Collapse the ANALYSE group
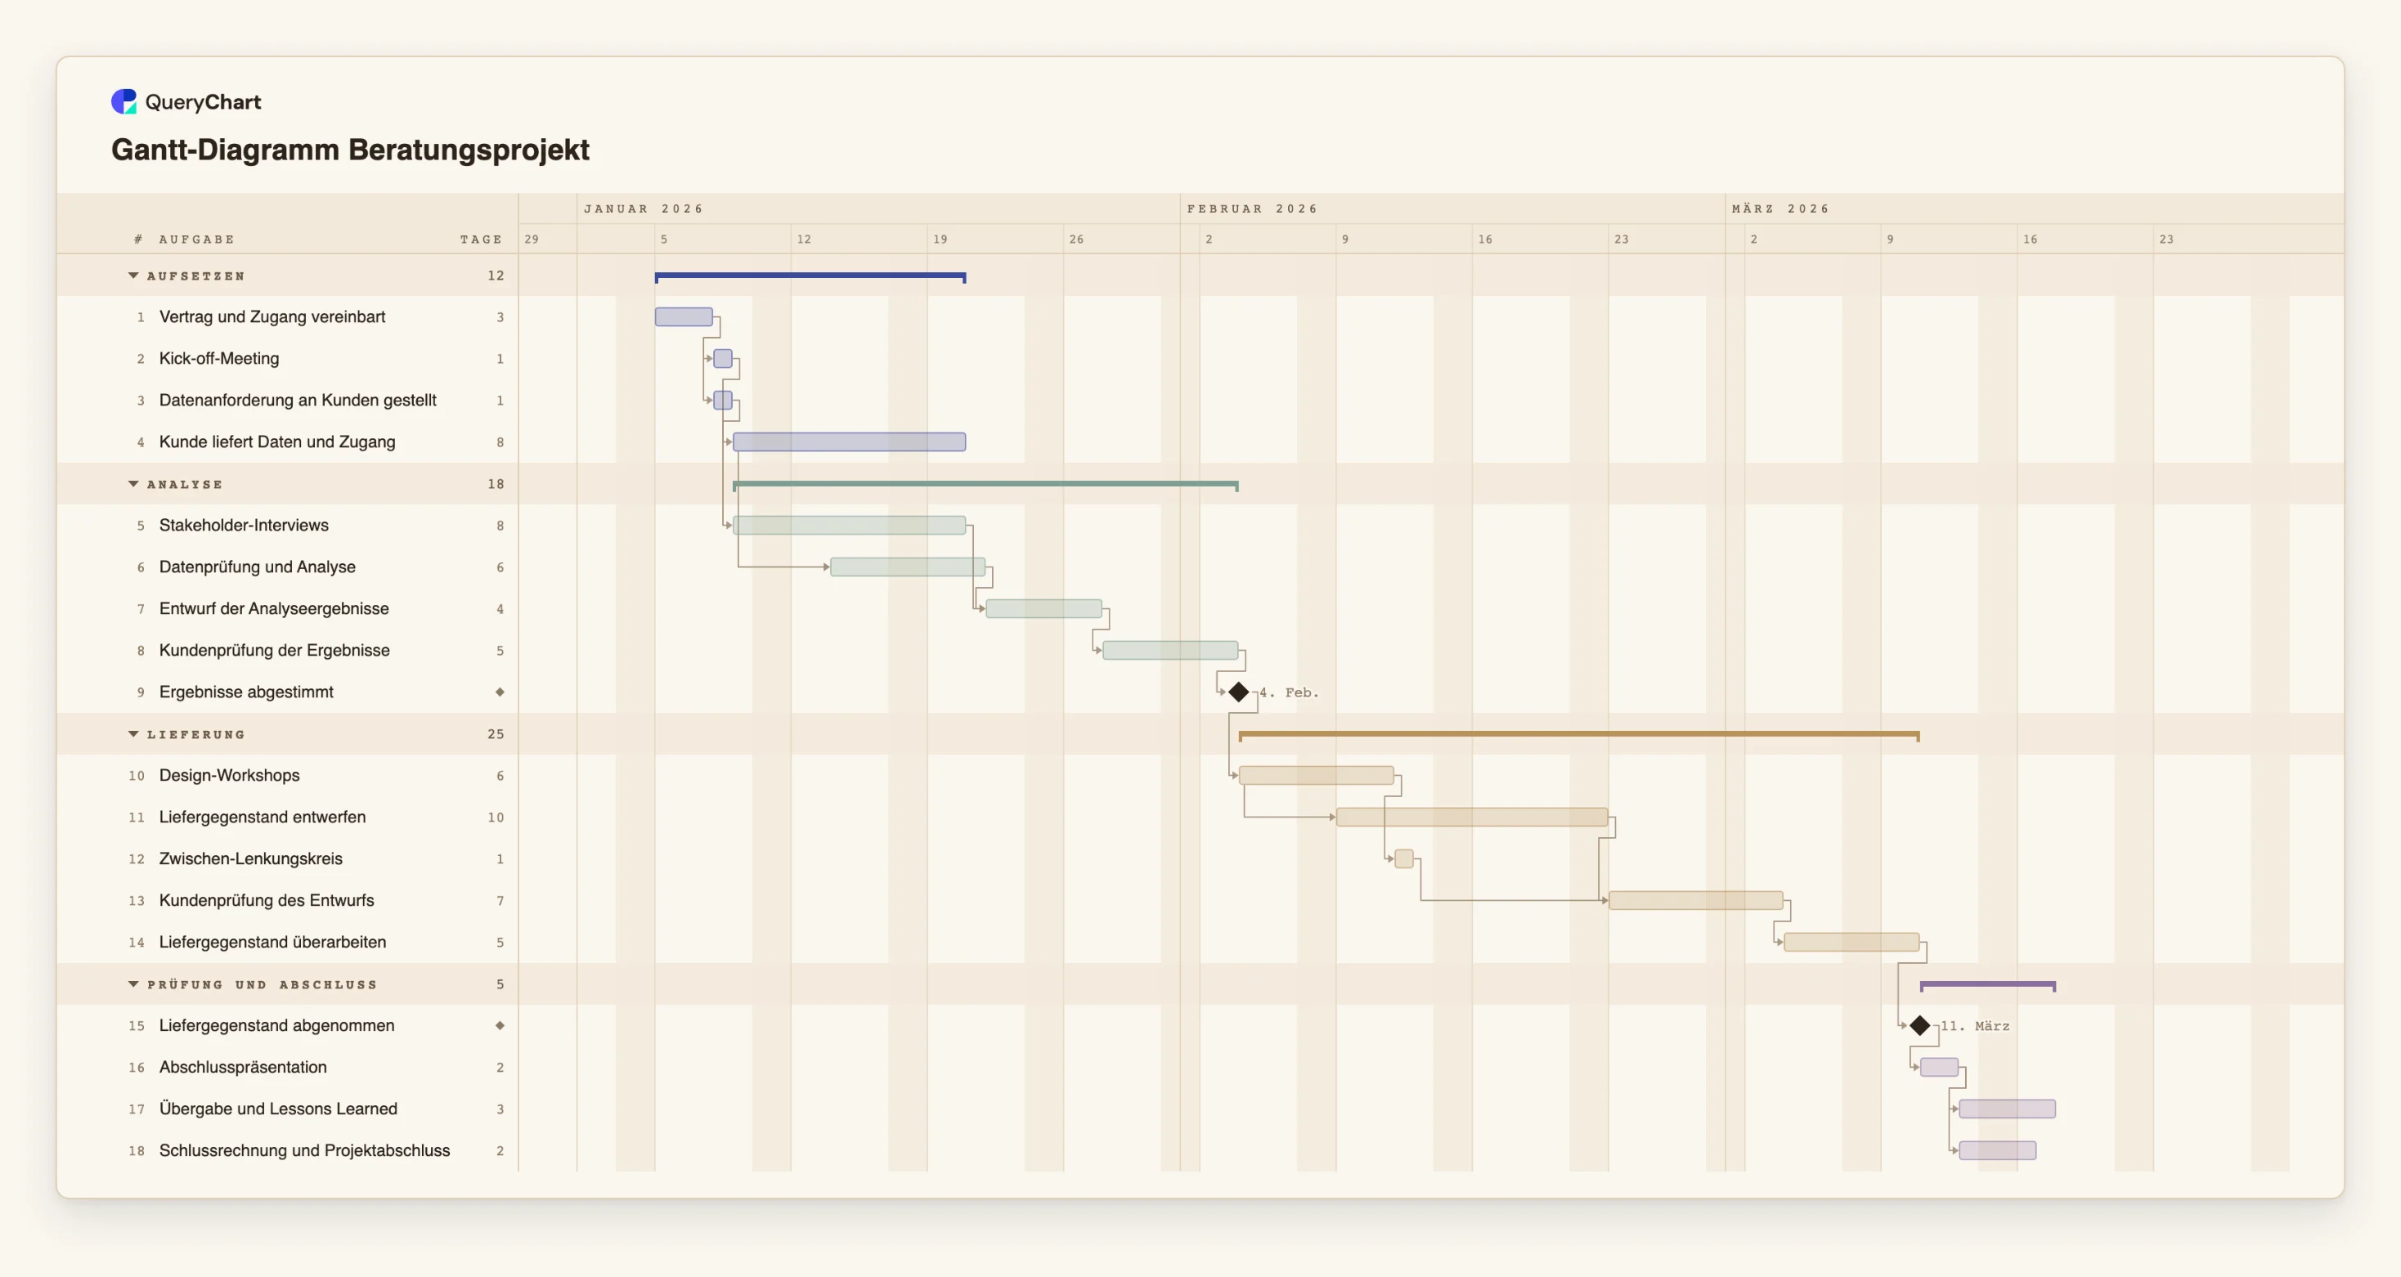This screenshot has width=2401, height=1277. point(133,485)
